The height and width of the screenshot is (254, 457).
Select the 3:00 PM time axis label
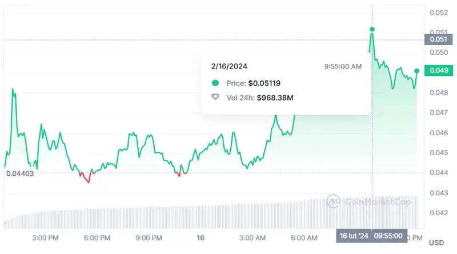pyautogui.click(x=44, y=237)
